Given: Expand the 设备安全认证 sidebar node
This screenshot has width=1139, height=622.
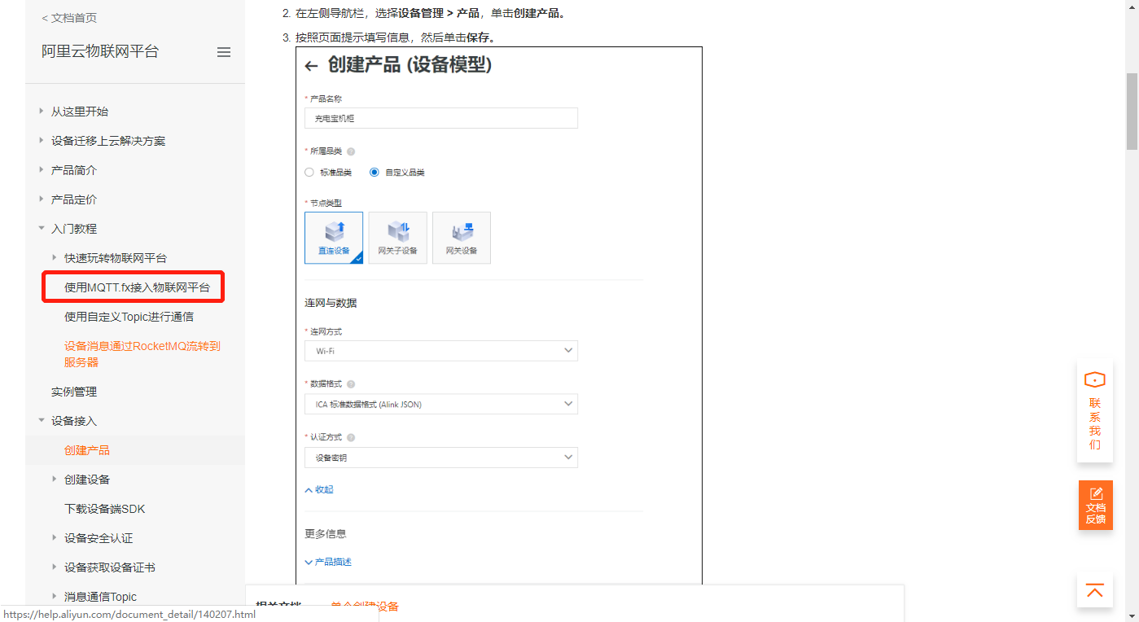Looking at the screenshot, I should tap(55, 537).
